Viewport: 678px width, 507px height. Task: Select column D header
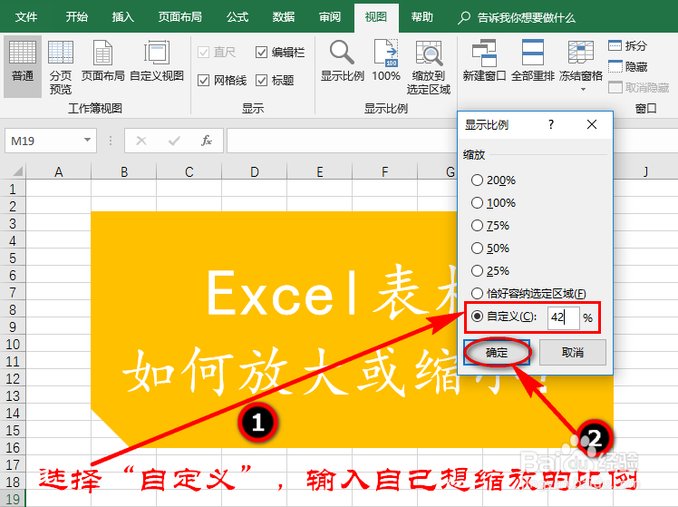click(x=254, y=171)
